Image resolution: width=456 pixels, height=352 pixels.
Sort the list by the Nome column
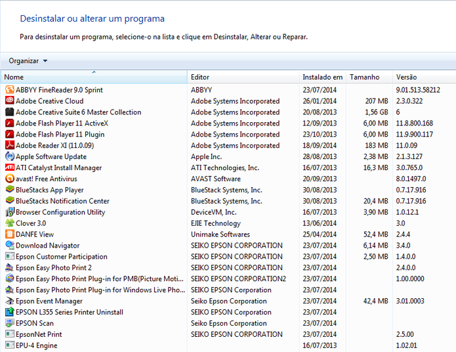point(94,77)
